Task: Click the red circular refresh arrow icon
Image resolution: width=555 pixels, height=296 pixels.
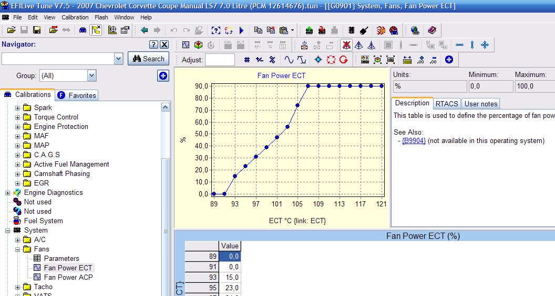Action: [x=343, y=60]
